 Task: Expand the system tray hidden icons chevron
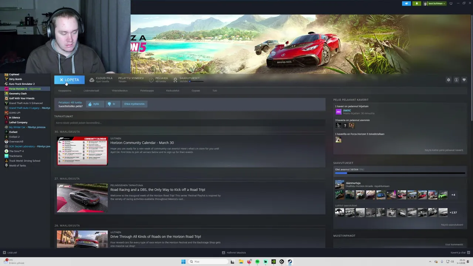point(431,262)
